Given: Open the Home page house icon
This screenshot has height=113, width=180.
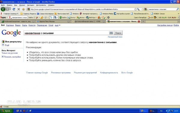Looking at the screenshot, I should click(x=23, y=9).
